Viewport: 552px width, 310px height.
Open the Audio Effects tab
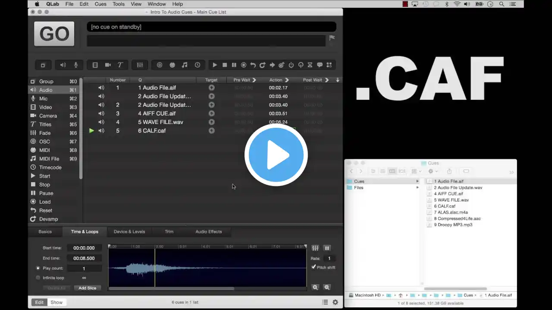[x=209, y=232]
